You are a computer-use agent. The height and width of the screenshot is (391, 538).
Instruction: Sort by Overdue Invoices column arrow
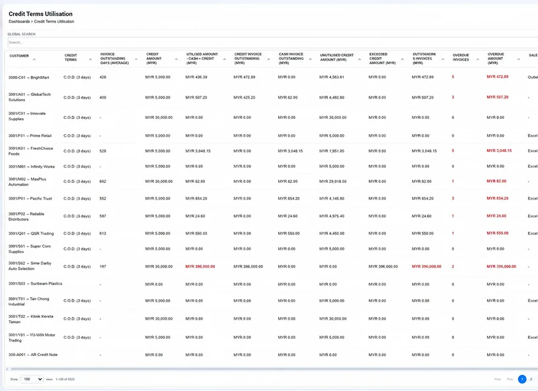(x=478, y=59)
